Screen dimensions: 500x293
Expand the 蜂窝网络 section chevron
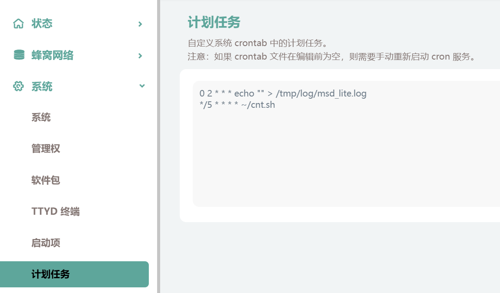(x=140, y=56)
